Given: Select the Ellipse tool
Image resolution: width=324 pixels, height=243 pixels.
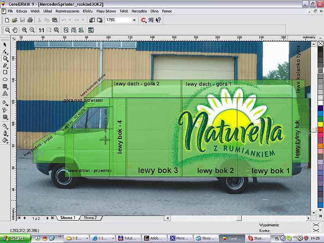Looking at the screenshot, I should [5, 79].
